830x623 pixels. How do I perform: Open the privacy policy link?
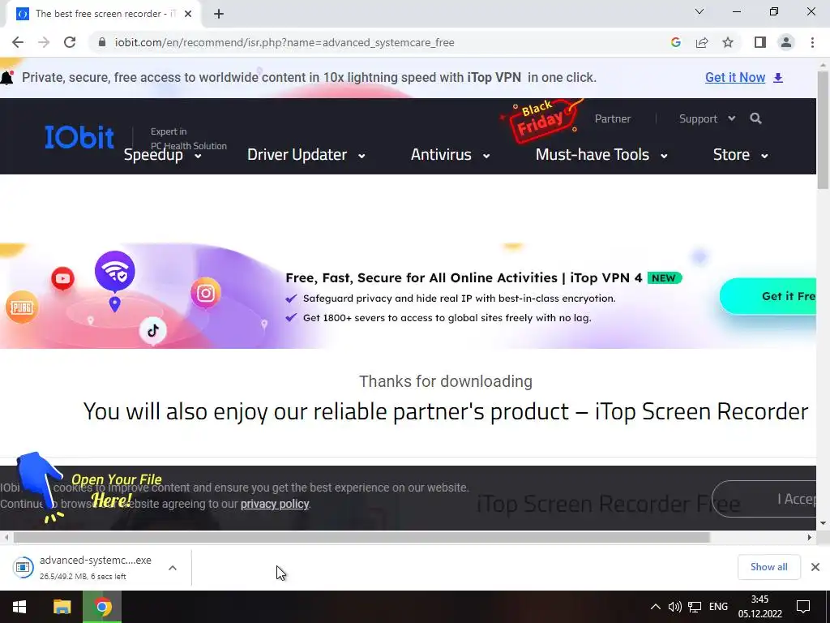(275, 504)
